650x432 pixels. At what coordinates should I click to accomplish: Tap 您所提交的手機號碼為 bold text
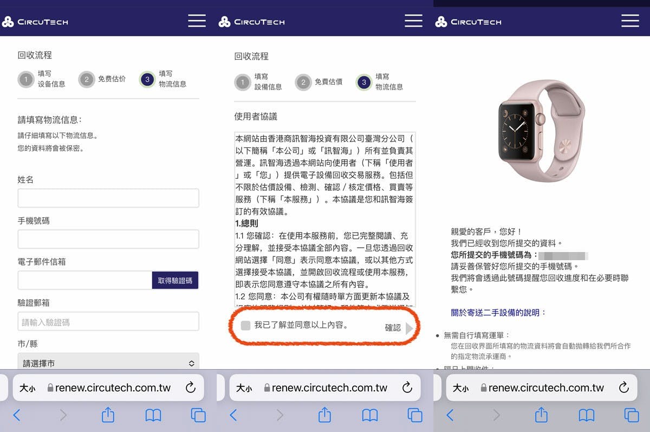pyautogui.click(x=494, y=255)
